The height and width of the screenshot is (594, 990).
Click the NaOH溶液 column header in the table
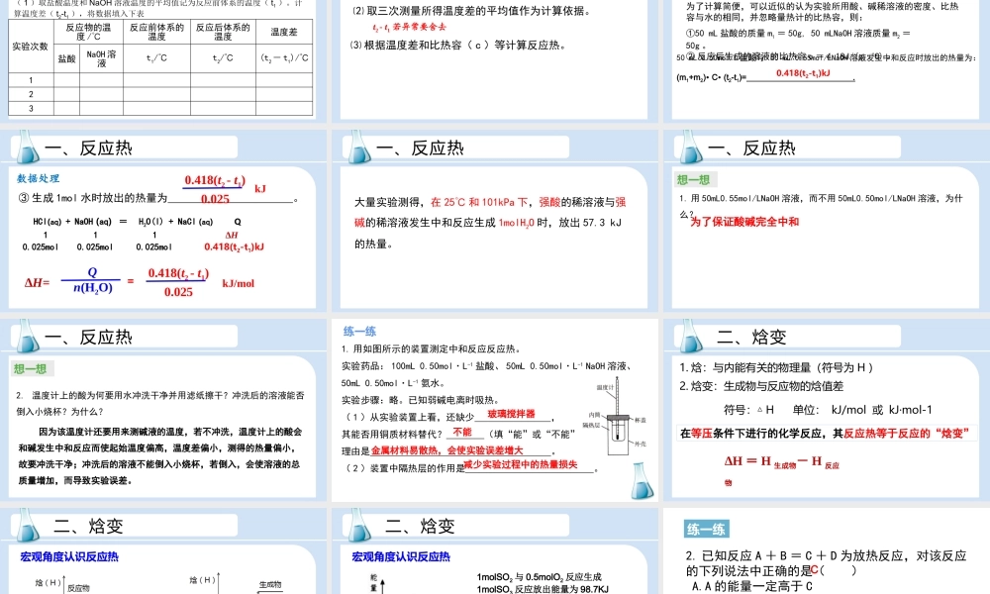(x=101, y=58)
